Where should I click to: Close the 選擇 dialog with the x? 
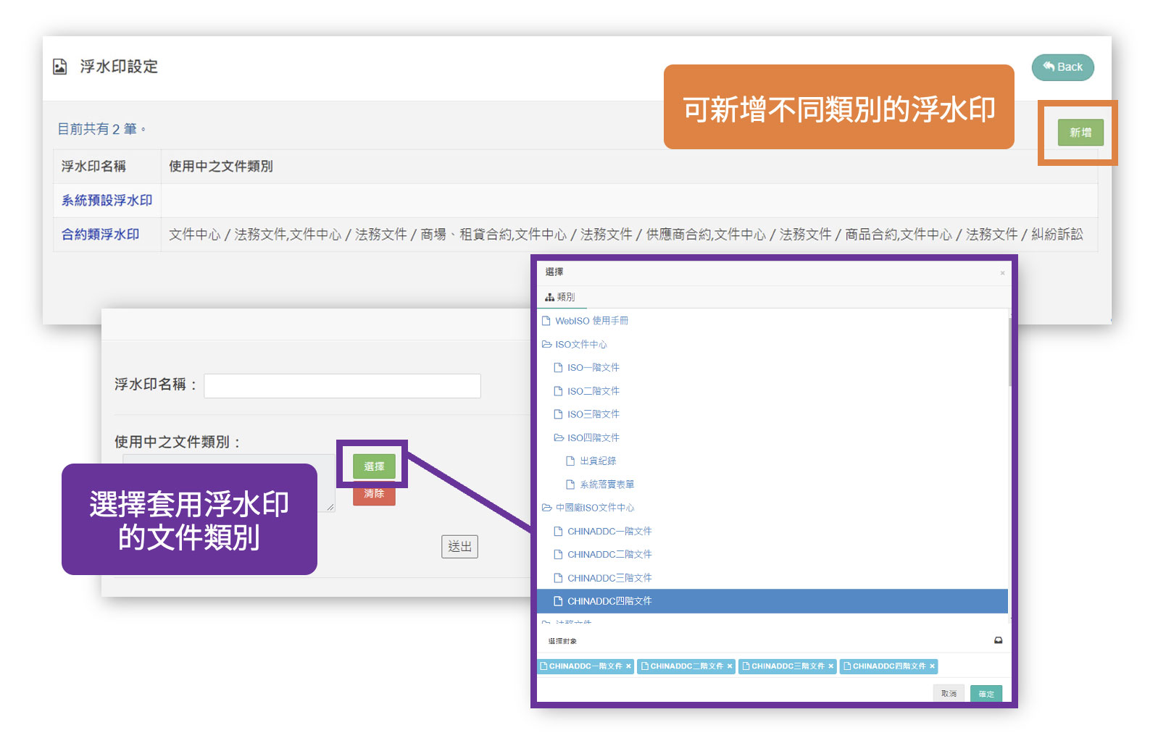click(x=1002, y=273)
